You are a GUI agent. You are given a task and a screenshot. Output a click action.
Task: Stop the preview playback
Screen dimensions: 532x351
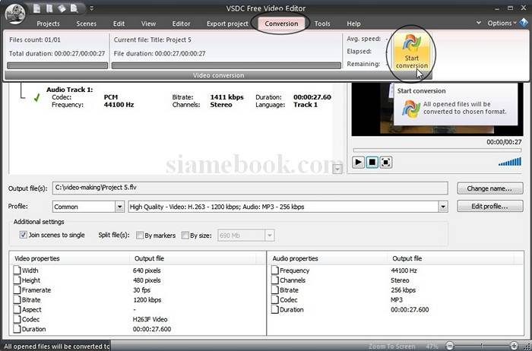point(372,163)
